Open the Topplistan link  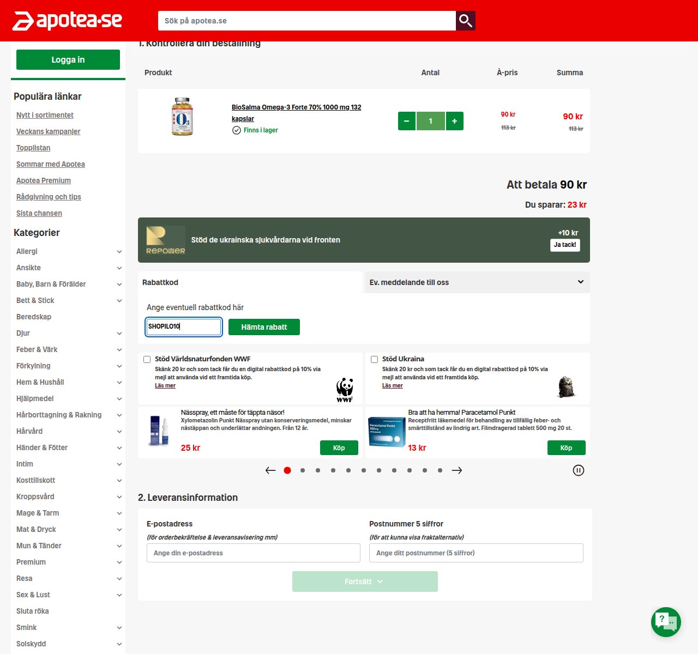pos(33,148)
